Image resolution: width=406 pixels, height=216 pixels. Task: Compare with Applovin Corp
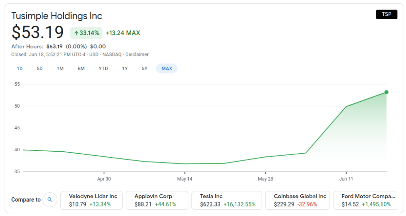click(x=157, y=200)
